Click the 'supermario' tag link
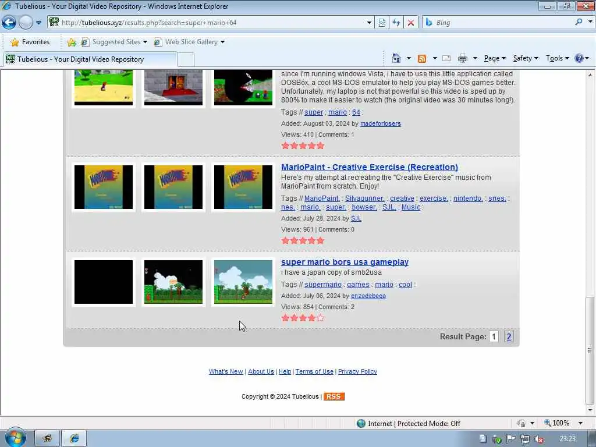596x447 pixels. coord(322,284)
